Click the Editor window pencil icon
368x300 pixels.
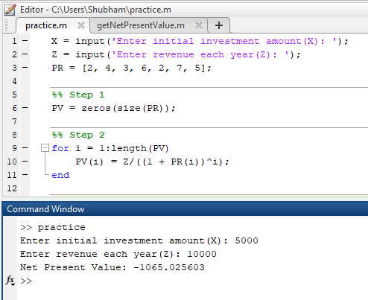10,10
